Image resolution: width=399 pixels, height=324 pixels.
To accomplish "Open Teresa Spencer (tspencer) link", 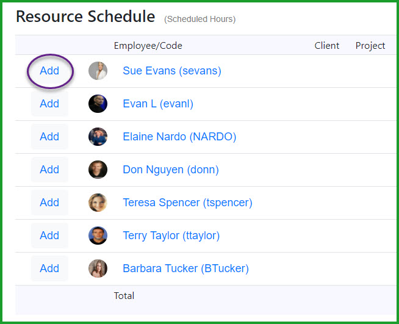I will [x=187, y=203].
